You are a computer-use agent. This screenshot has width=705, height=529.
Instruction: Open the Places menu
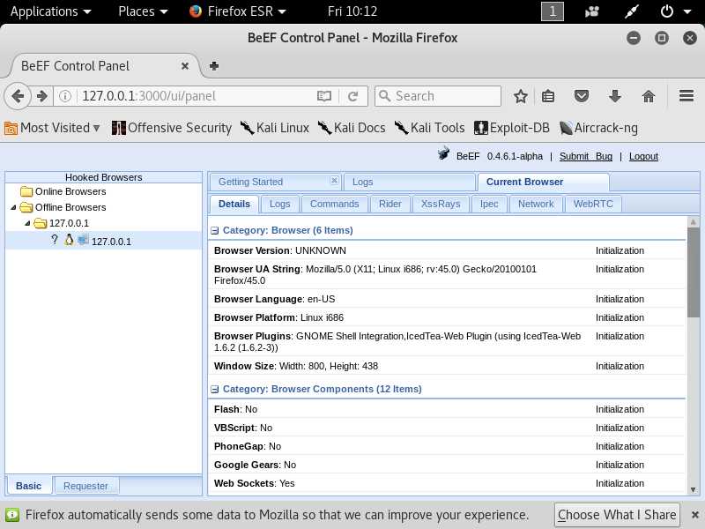tap(143, 11)
